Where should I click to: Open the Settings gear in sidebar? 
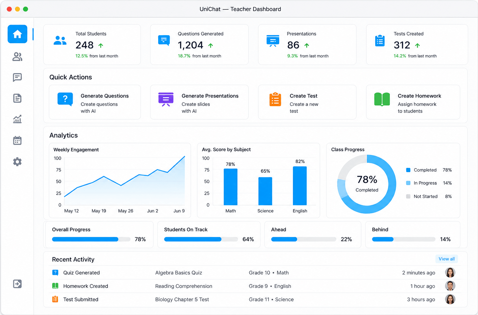click(x=17, y=162)
